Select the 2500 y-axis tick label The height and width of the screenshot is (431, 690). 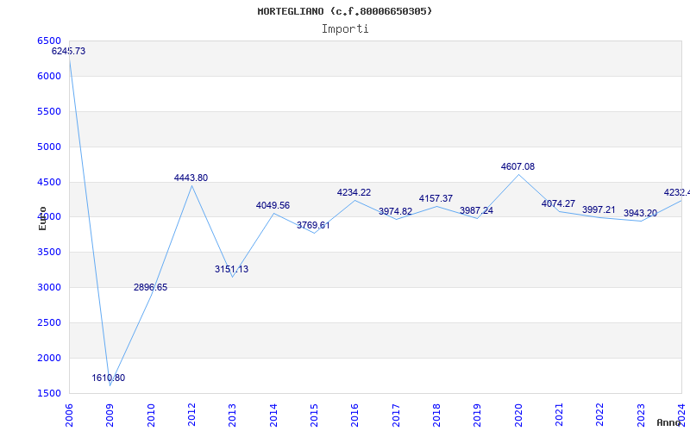[49, 322]
